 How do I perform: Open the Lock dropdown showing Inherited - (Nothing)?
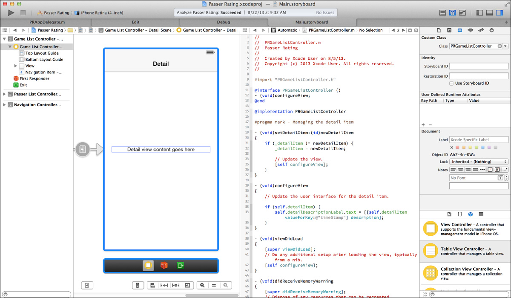coord(479,161)
